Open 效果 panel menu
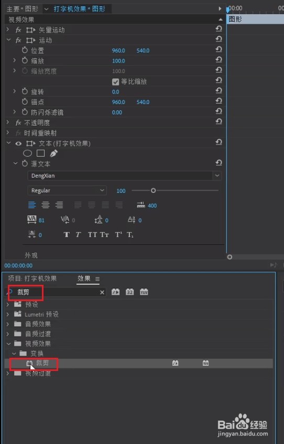This screenshot has width=284, height=444. click(97, 279)
